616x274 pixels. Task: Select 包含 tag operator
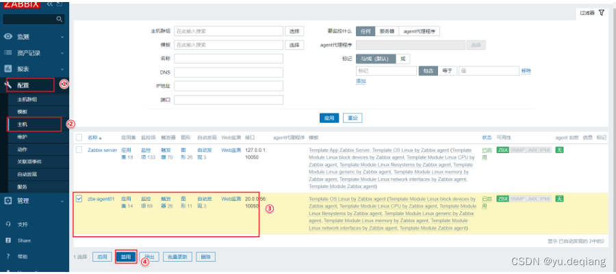(x=428, y=71)
